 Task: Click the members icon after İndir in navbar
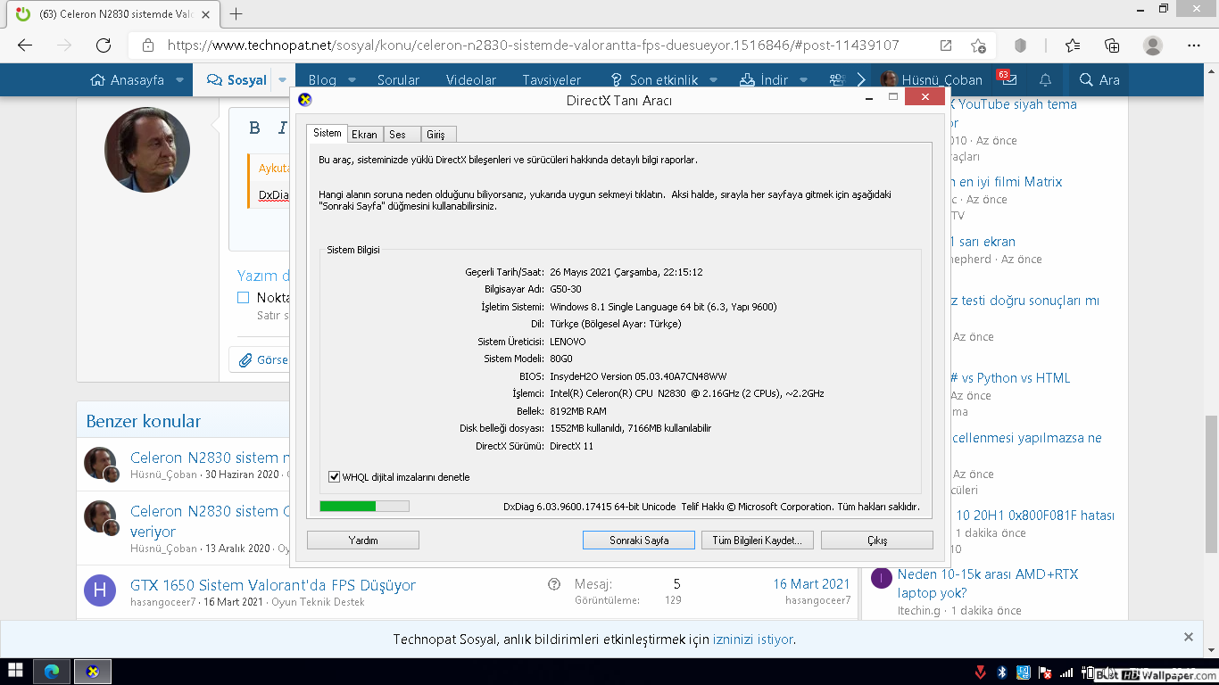click(x=836, y=79)
